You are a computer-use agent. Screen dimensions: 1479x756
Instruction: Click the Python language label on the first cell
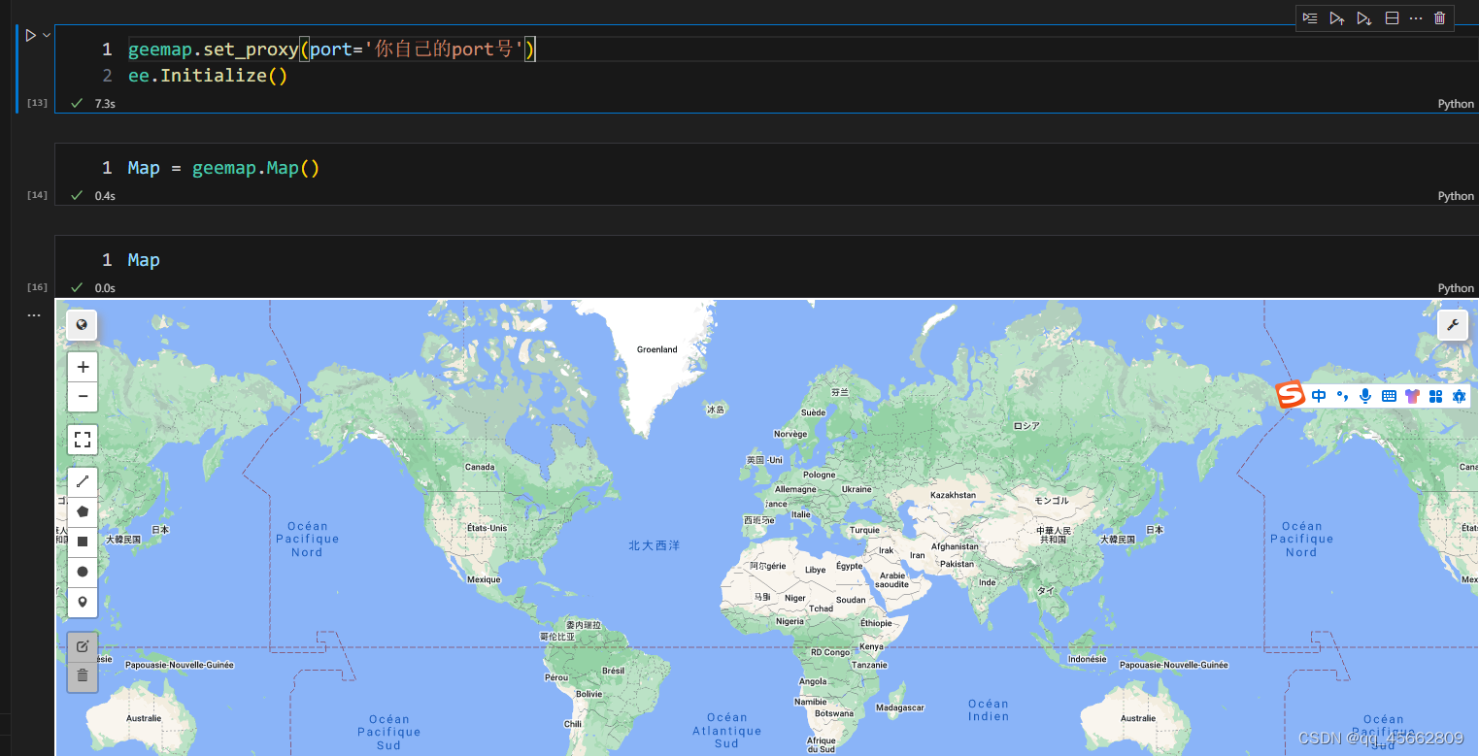pos(1455,103)
